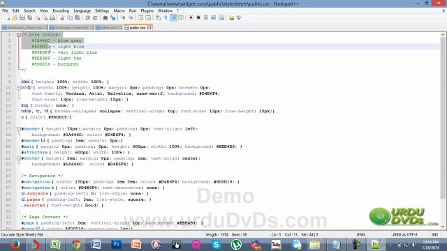This screenshot has height=251, width=447.
Task: Open Photoshop from the taskbar
Action: tap(117, 245)
